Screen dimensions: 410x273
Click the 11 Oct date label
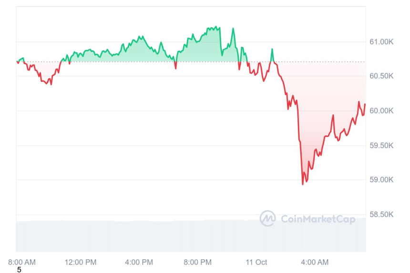click(256, 262)
